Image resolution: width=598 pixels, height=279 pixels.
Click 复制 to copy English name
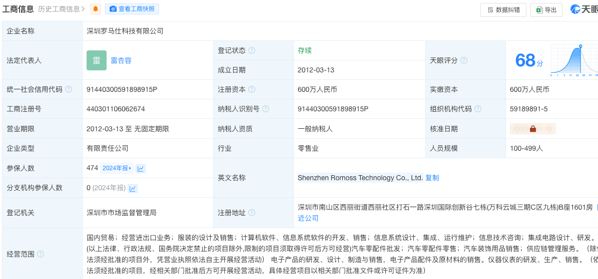click(x=432, y=178)
